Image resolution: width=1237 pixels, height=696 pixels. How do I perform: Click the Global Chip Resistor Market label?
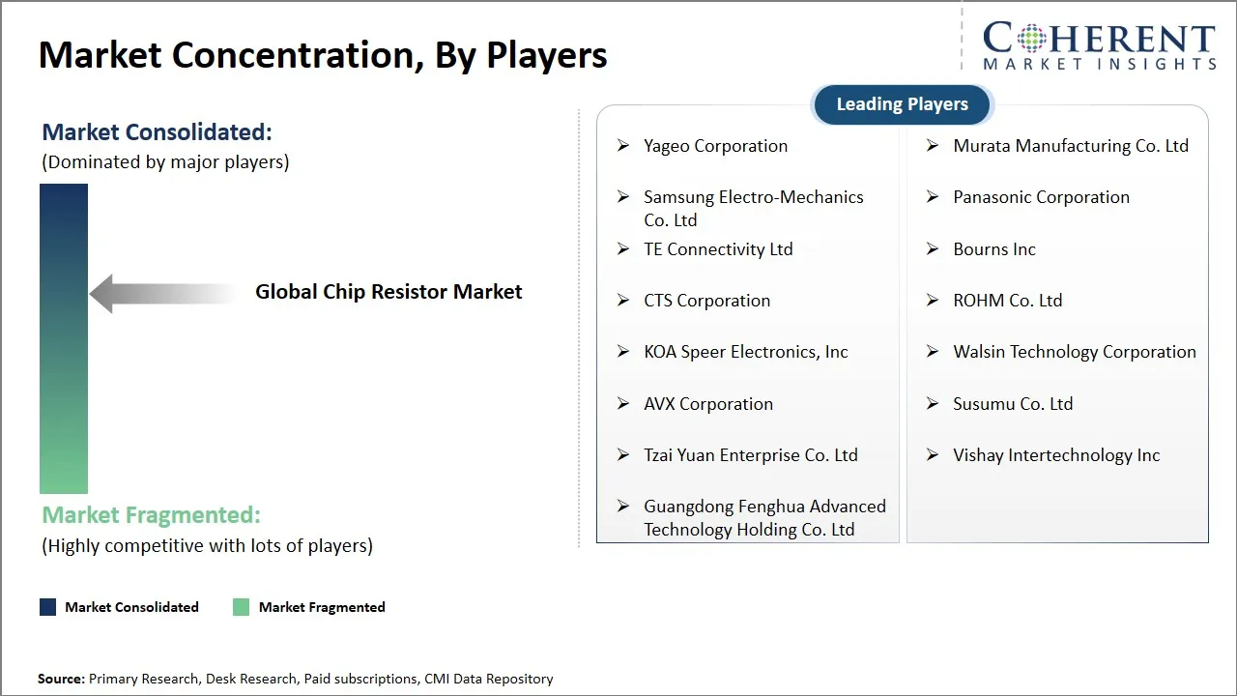pyautogui.click(x=388, y=291)
